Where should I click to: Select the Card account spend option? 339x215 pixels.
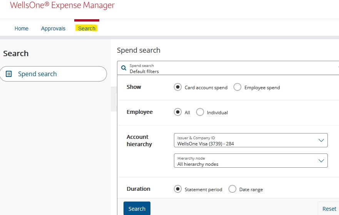pos(178,87)
